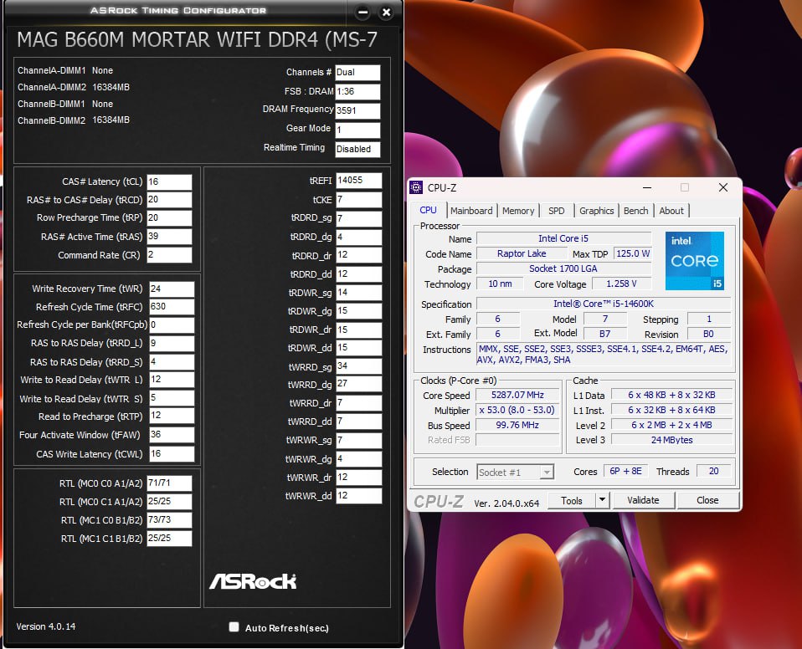The width and height of the screenshot is (802, 649).
Task: Click the RTL (MC0 C0 A1/A2) field
Action: point(169,483)
